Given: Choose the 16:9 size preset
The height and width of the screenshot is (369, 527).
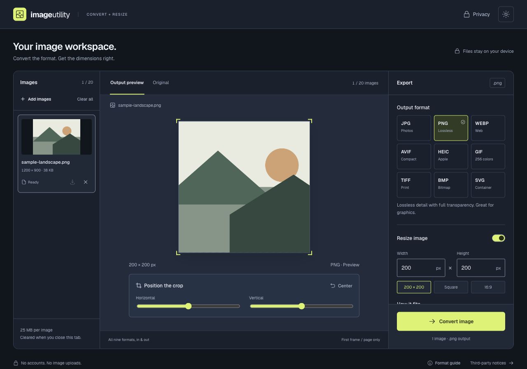Looking at the screenshot, I should click(488, 287).
